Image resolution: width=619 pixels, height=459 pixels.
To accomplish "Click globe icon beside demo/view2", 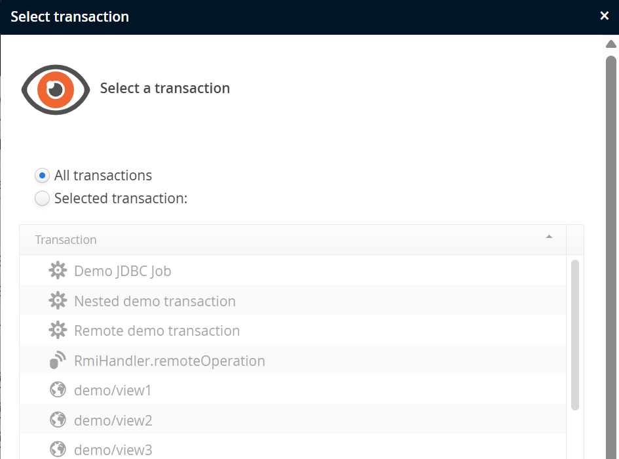I will (x=58, y=420).
